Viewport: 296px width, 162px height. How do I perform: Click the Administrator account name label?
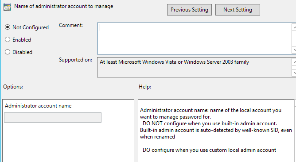38,106
